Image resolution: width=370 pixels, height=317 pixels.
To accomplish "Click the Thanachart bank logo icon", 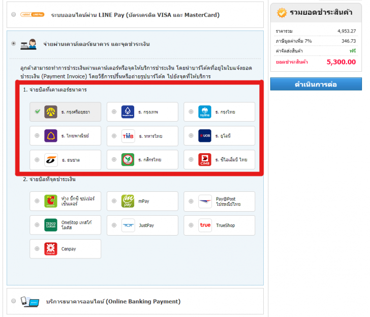I will pyautogui.click(x=51, y=160).
